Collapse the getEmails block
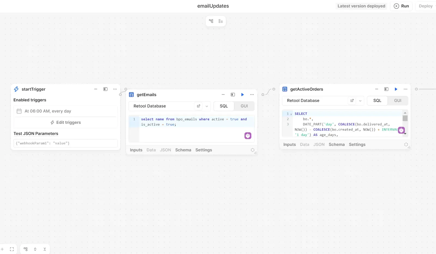The width and height of the screenshot is (436, 254). 223,95
